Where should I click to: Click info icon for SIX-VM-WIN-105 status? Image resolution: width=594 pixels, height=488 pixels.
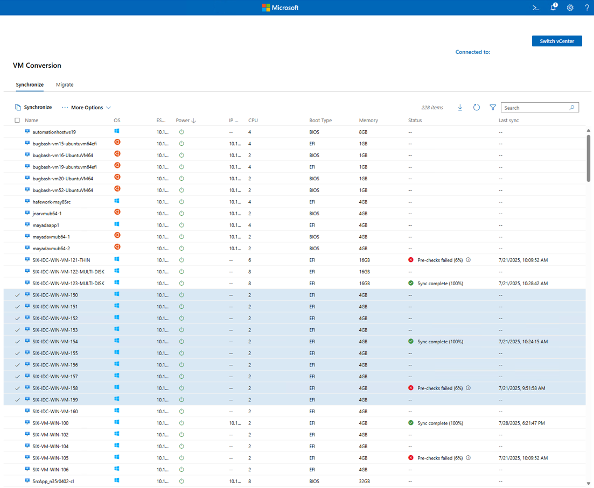tap(468, 458)
